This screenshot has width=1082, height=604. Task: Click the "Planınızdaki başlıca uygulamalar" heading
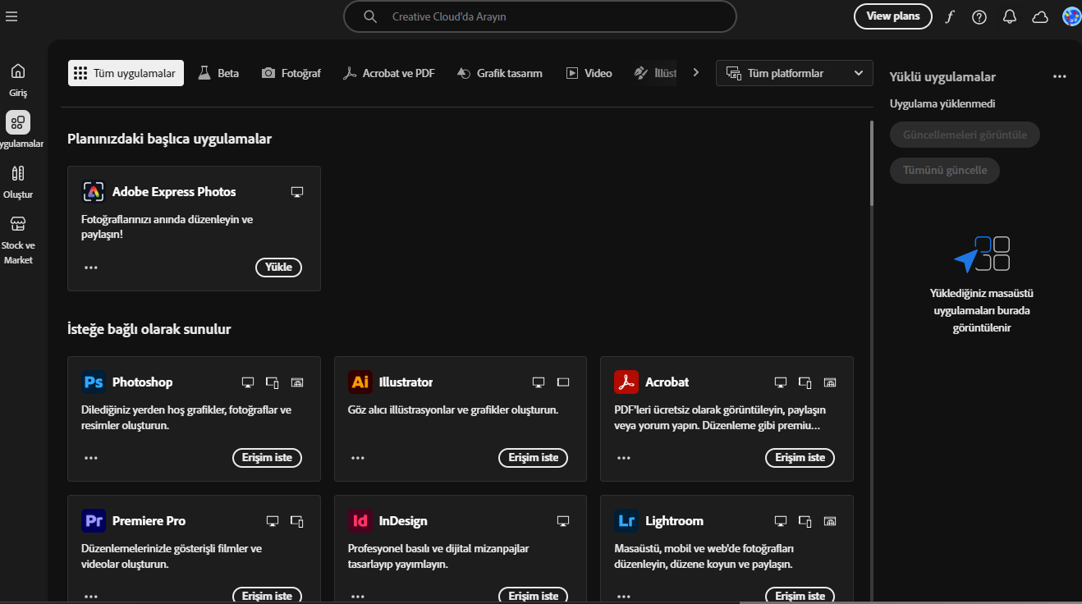pyautogui.click(x=170, y=139)
